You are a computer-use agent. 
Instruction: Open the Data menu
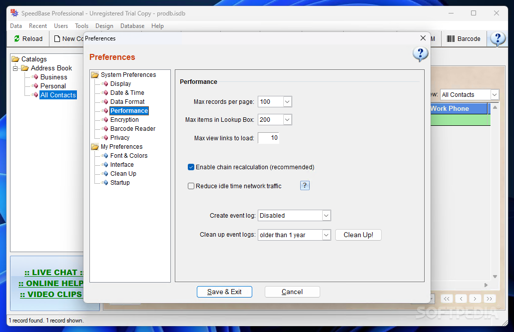pyautogui.click(x=16, y=26)
